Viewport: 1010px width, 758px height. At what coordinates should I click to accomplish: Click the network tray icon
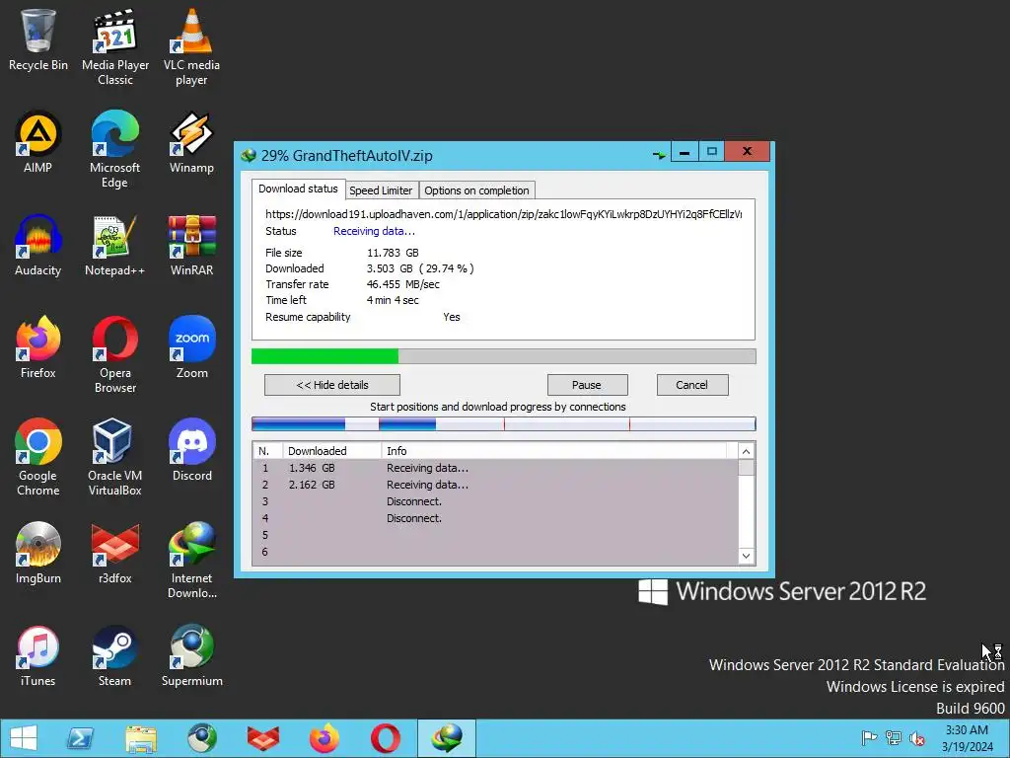point(894,738)
